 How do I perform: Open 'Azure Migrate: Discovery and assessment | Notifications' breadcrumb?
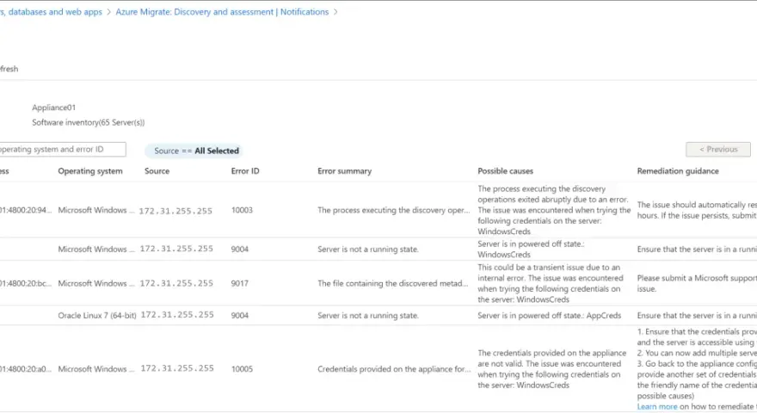[x=222, y=12]
